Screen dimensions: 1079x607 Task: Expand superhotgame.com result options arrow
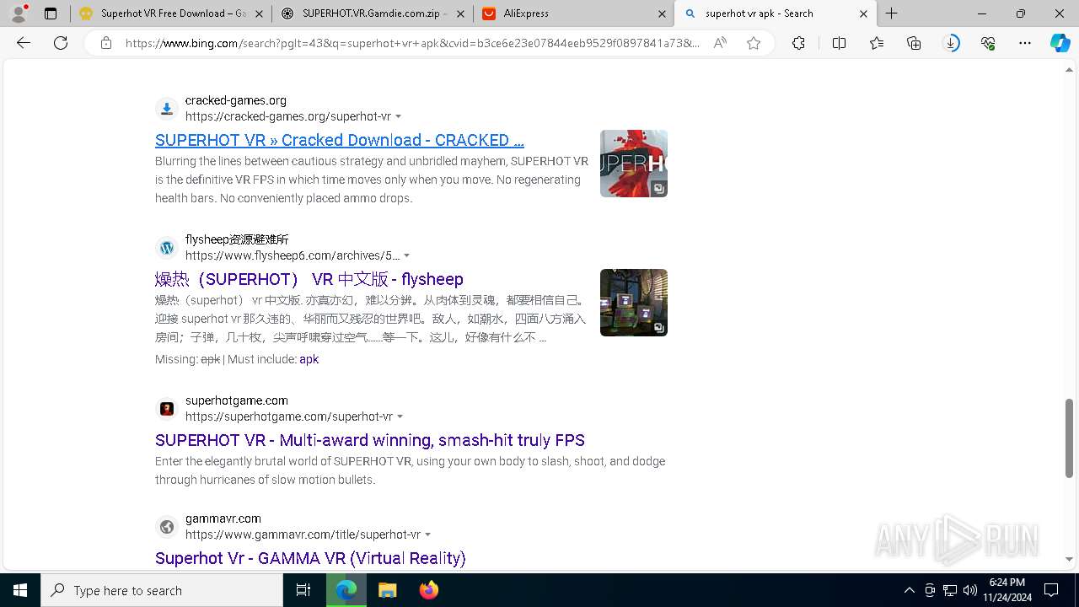(400, 416)
